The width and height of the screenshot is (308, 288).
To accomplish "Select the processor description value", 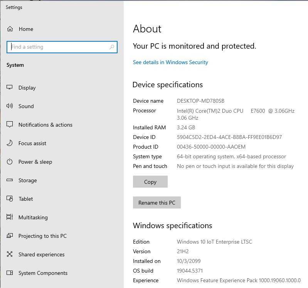I will tap(236, 114).
